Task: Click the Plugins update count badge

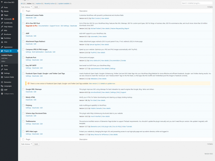Action: 11,51
